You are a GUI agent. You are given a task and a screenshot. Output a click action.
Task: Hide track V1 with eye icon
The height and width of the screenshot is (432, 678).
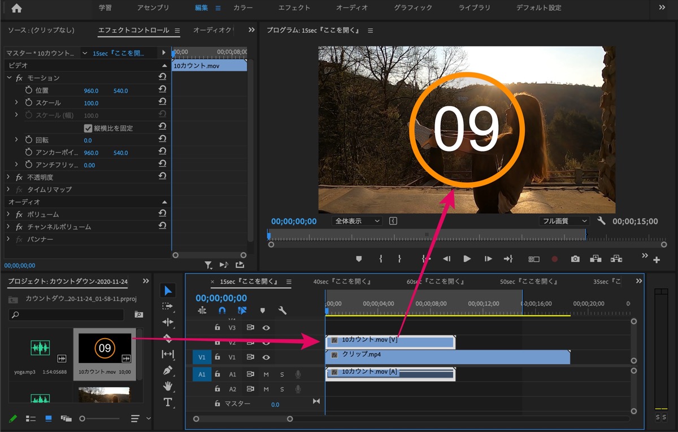266,357
